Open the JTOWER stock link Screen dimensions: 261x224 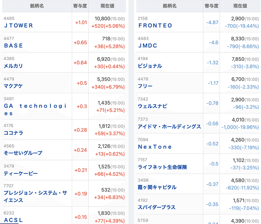(19, 25)
